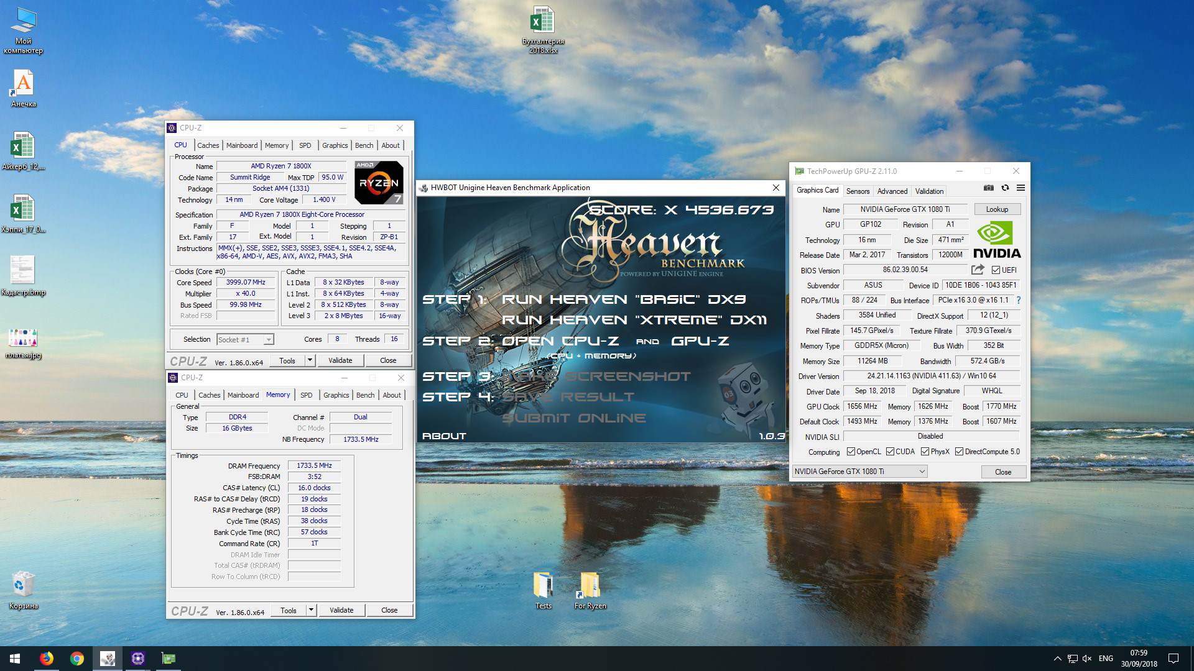Click Driver Version field in GPU-Z
The image size is (1194, 671).
[x=932, y=377]
